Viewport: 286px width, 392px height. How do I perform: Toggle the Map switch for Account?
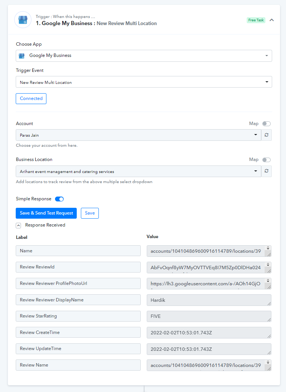(267, 124)
